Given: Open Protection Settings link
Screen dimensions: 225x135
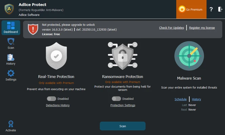Looking at the screenshot, I should tap(123, 105).
